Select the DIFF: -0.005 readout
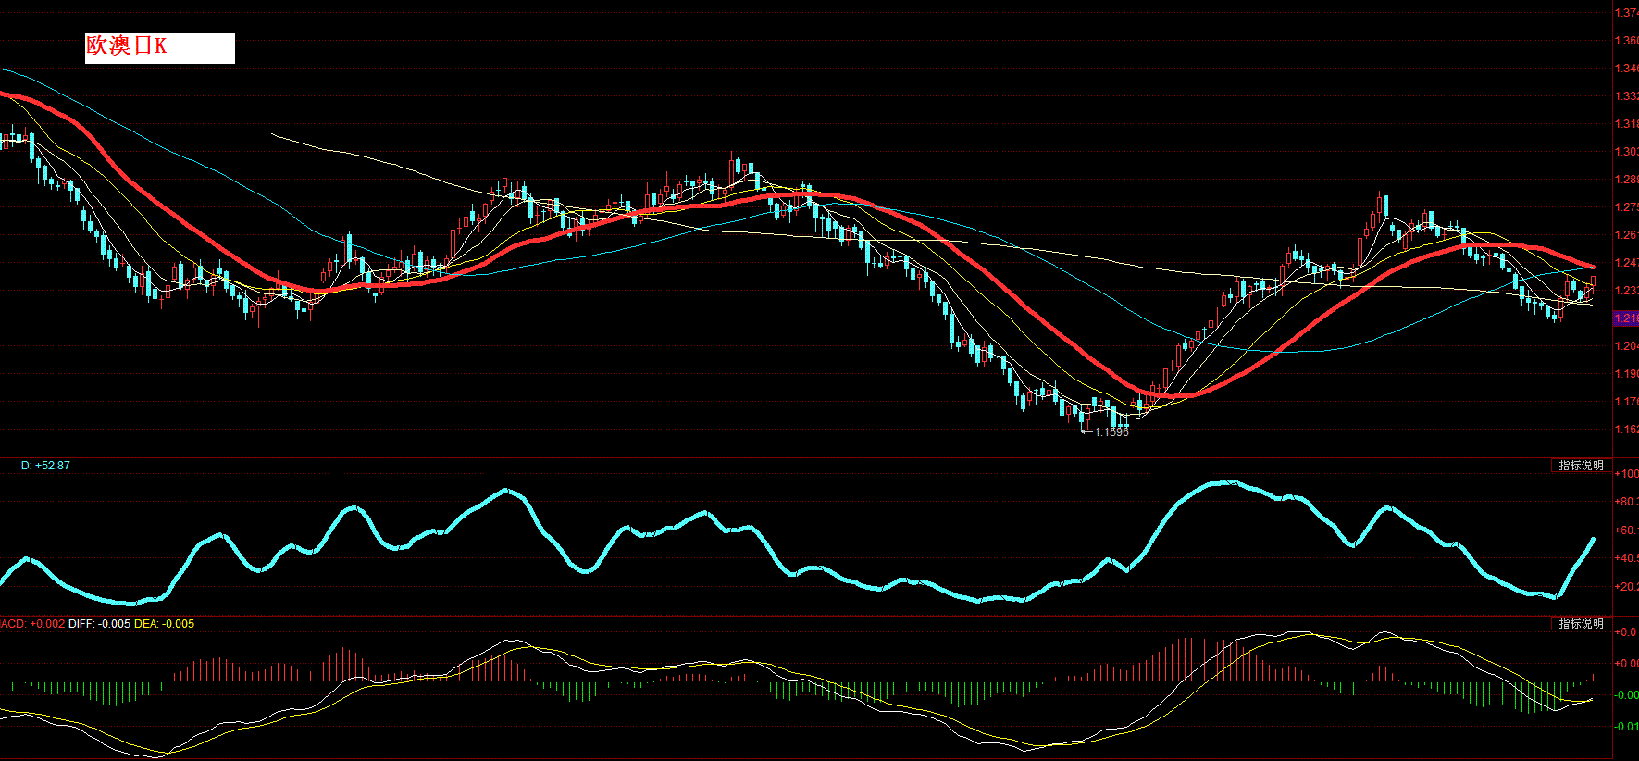The height and width of the screenshot is (761, 1639). tap(99, 624)
